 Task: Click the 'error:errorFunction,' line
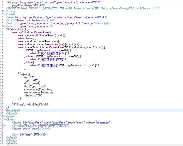(39, 93)
